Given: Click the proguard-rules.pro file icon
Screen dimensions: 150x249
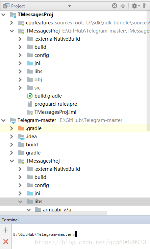Looking at the screenshot, I should click(30, 104).
